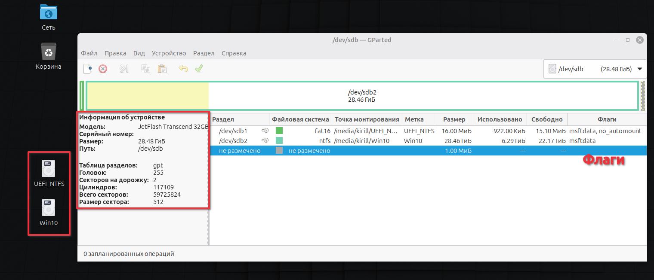The height and width of the screenshot is (280, 654).
Task: Click the key icon beside /dev/sdb1
Action: (265, 131)
